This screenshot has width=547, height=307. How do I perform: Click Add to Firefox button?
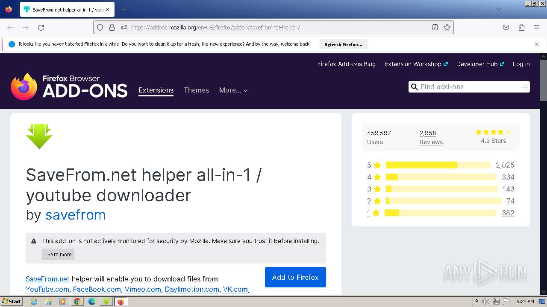click(295, 277)
